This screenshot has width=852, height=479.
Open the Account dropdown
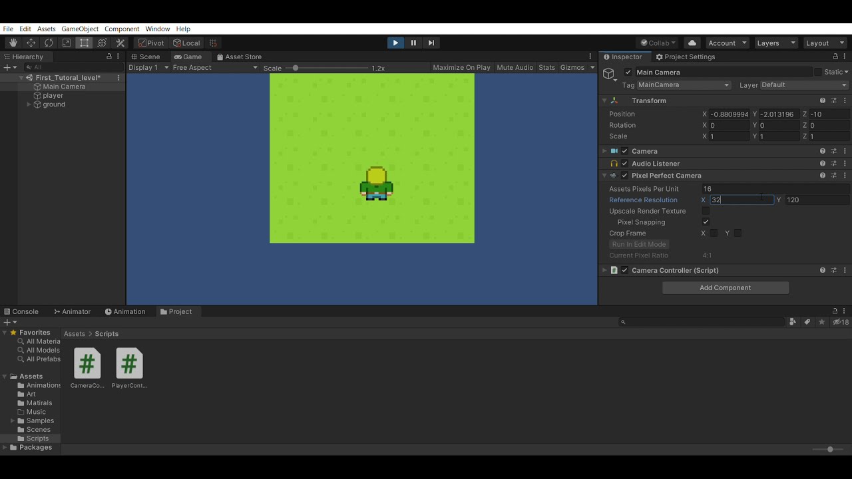[726, 43]
